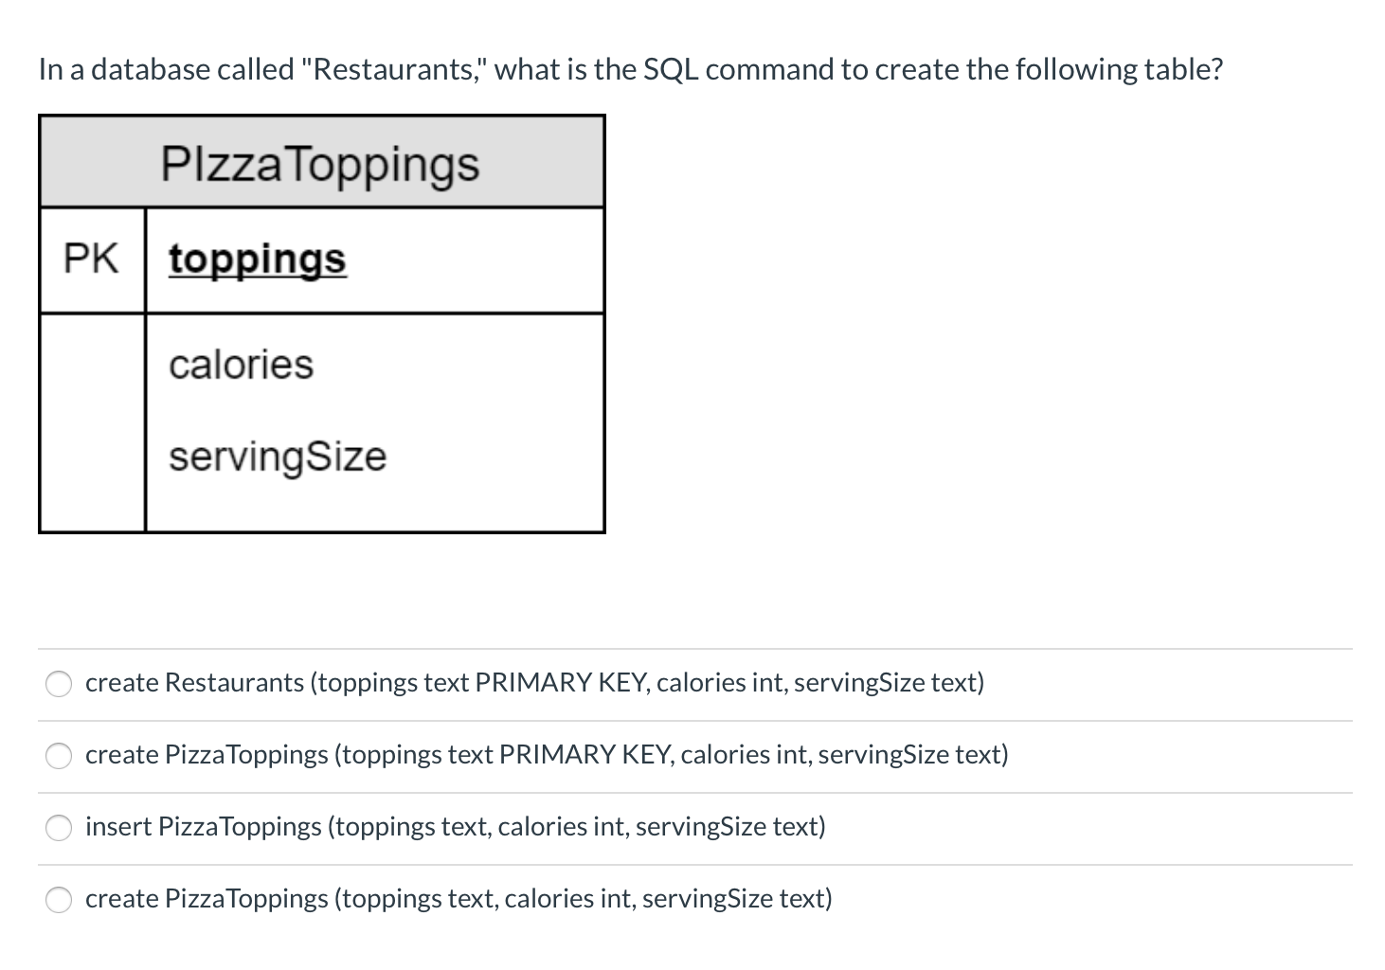This screenshot has width=1385, height=970.
Task: Click the question text at the top
Action: [630, 68]
